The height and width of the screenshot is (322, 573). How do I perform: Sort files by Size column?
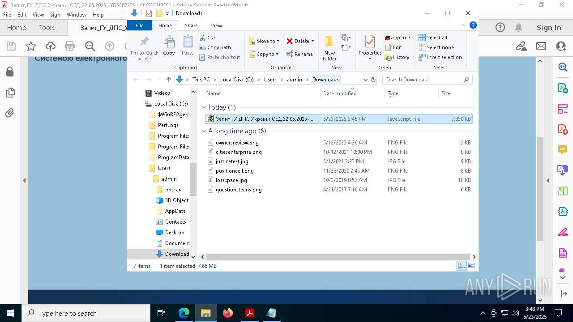(x=456, y=93)
